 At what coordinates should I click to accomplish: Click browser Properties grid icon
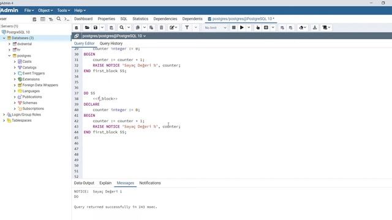click(34, 19)
